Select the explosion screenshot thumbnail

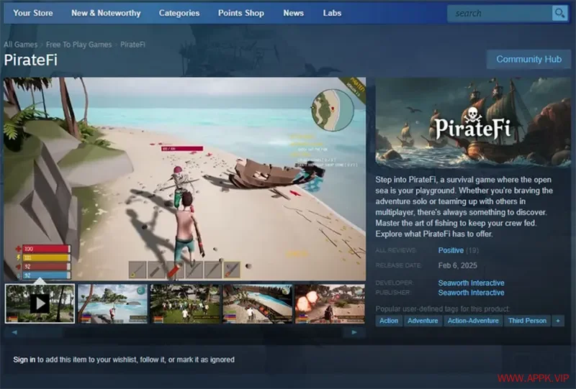[x=330, y=303]
